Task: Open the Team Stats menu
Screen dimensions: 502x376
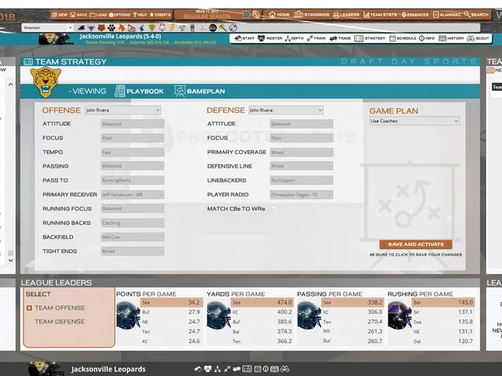Action: 380,14
